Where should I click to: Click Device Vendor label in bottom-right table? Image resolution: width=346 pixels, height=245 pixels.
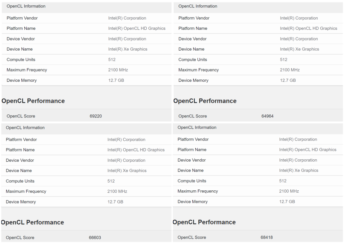[x=192, y=160]
